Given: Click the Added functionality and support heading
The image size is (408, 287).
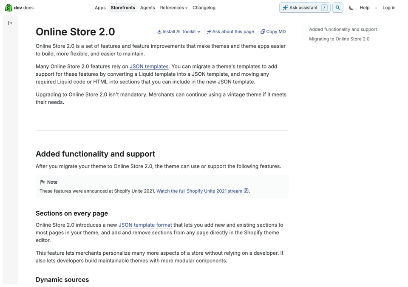Looking at the screenshot, I should tap(95, 154).
